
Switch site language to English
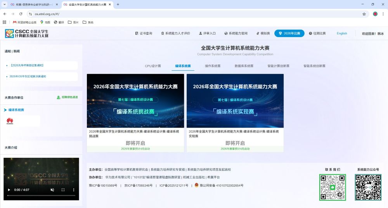342,33
